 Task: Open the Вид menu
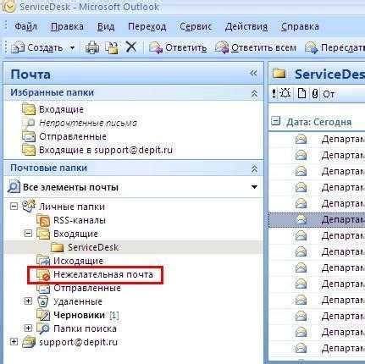click(106, 26)
